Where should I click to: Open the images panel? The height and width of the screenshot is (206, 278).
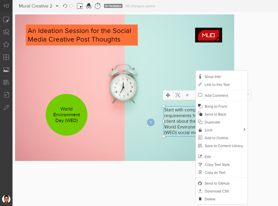coord(6,70)
